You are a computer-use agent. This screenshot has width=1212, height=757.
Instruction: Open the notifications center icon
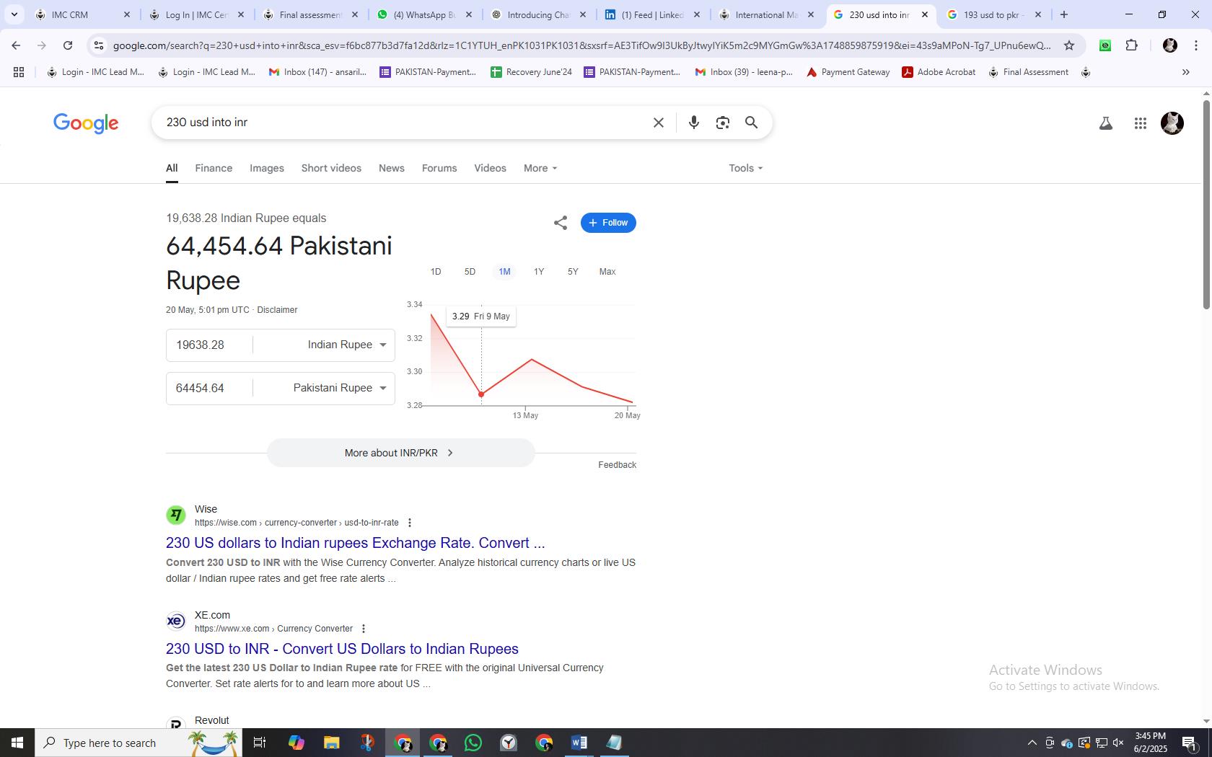coord(1190,743)
